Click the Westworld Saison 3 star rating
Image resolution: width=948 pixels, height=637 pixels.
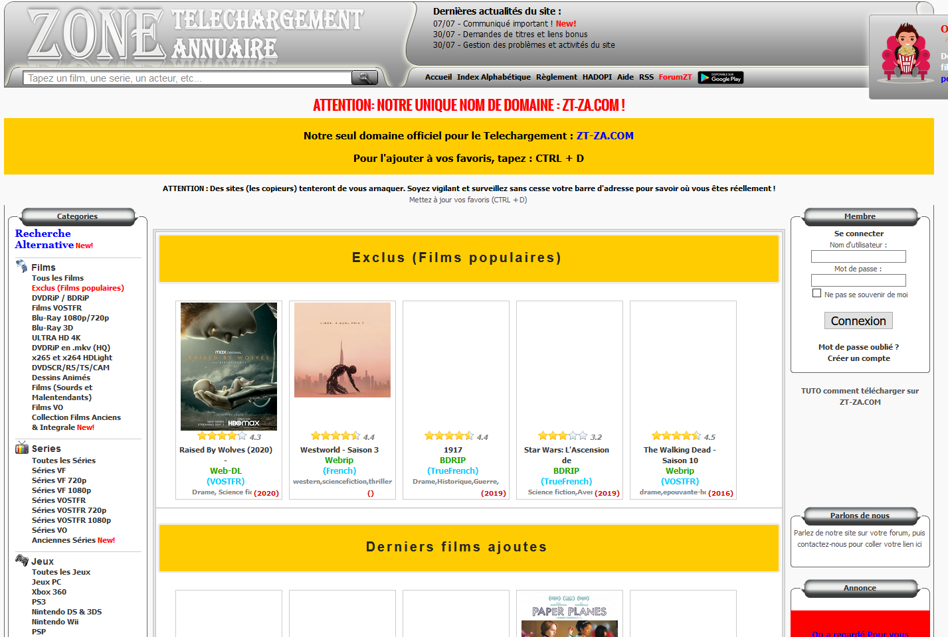point(335,436)
